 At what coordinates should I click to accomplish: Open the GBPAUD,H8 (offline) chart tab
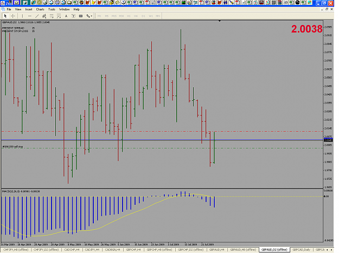pos(243,250)
